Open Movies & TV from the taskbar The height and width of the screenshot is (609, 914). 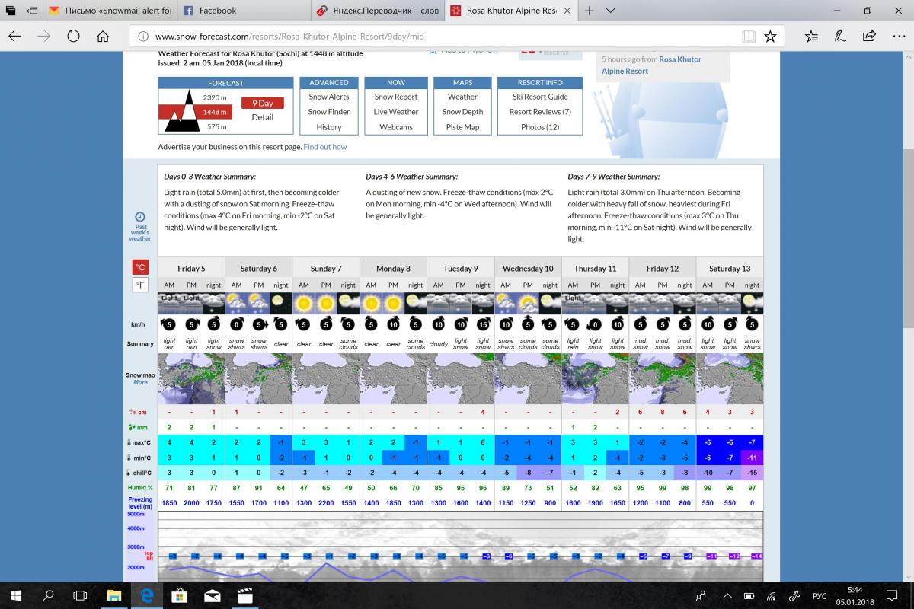(244, 595)
